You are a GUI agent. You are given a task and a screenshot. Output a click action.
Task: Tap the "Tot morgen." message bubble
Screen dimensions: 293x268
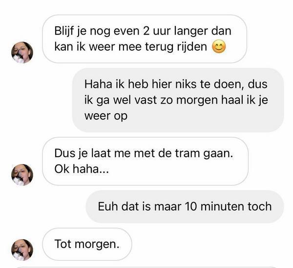[87, 244]
